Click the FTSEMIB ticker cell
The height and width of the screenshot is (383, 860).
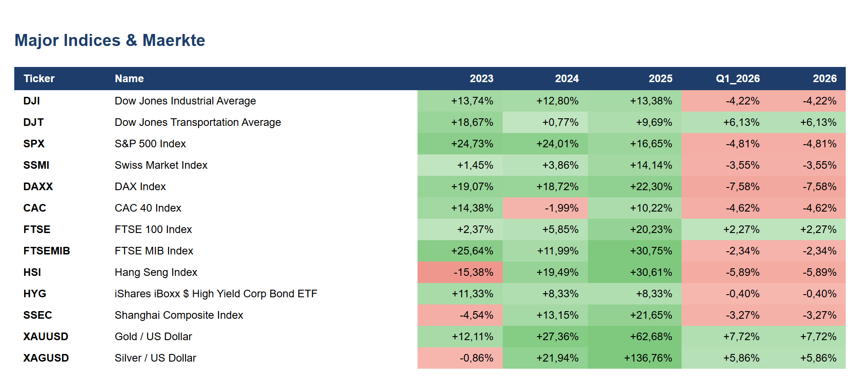pyautogui.click(x=47, y=251)
